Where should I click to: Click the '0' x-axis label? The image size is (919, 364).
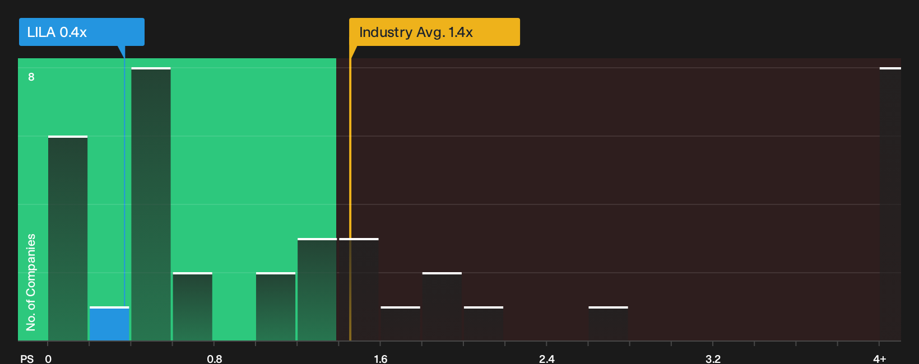point(48,358)
